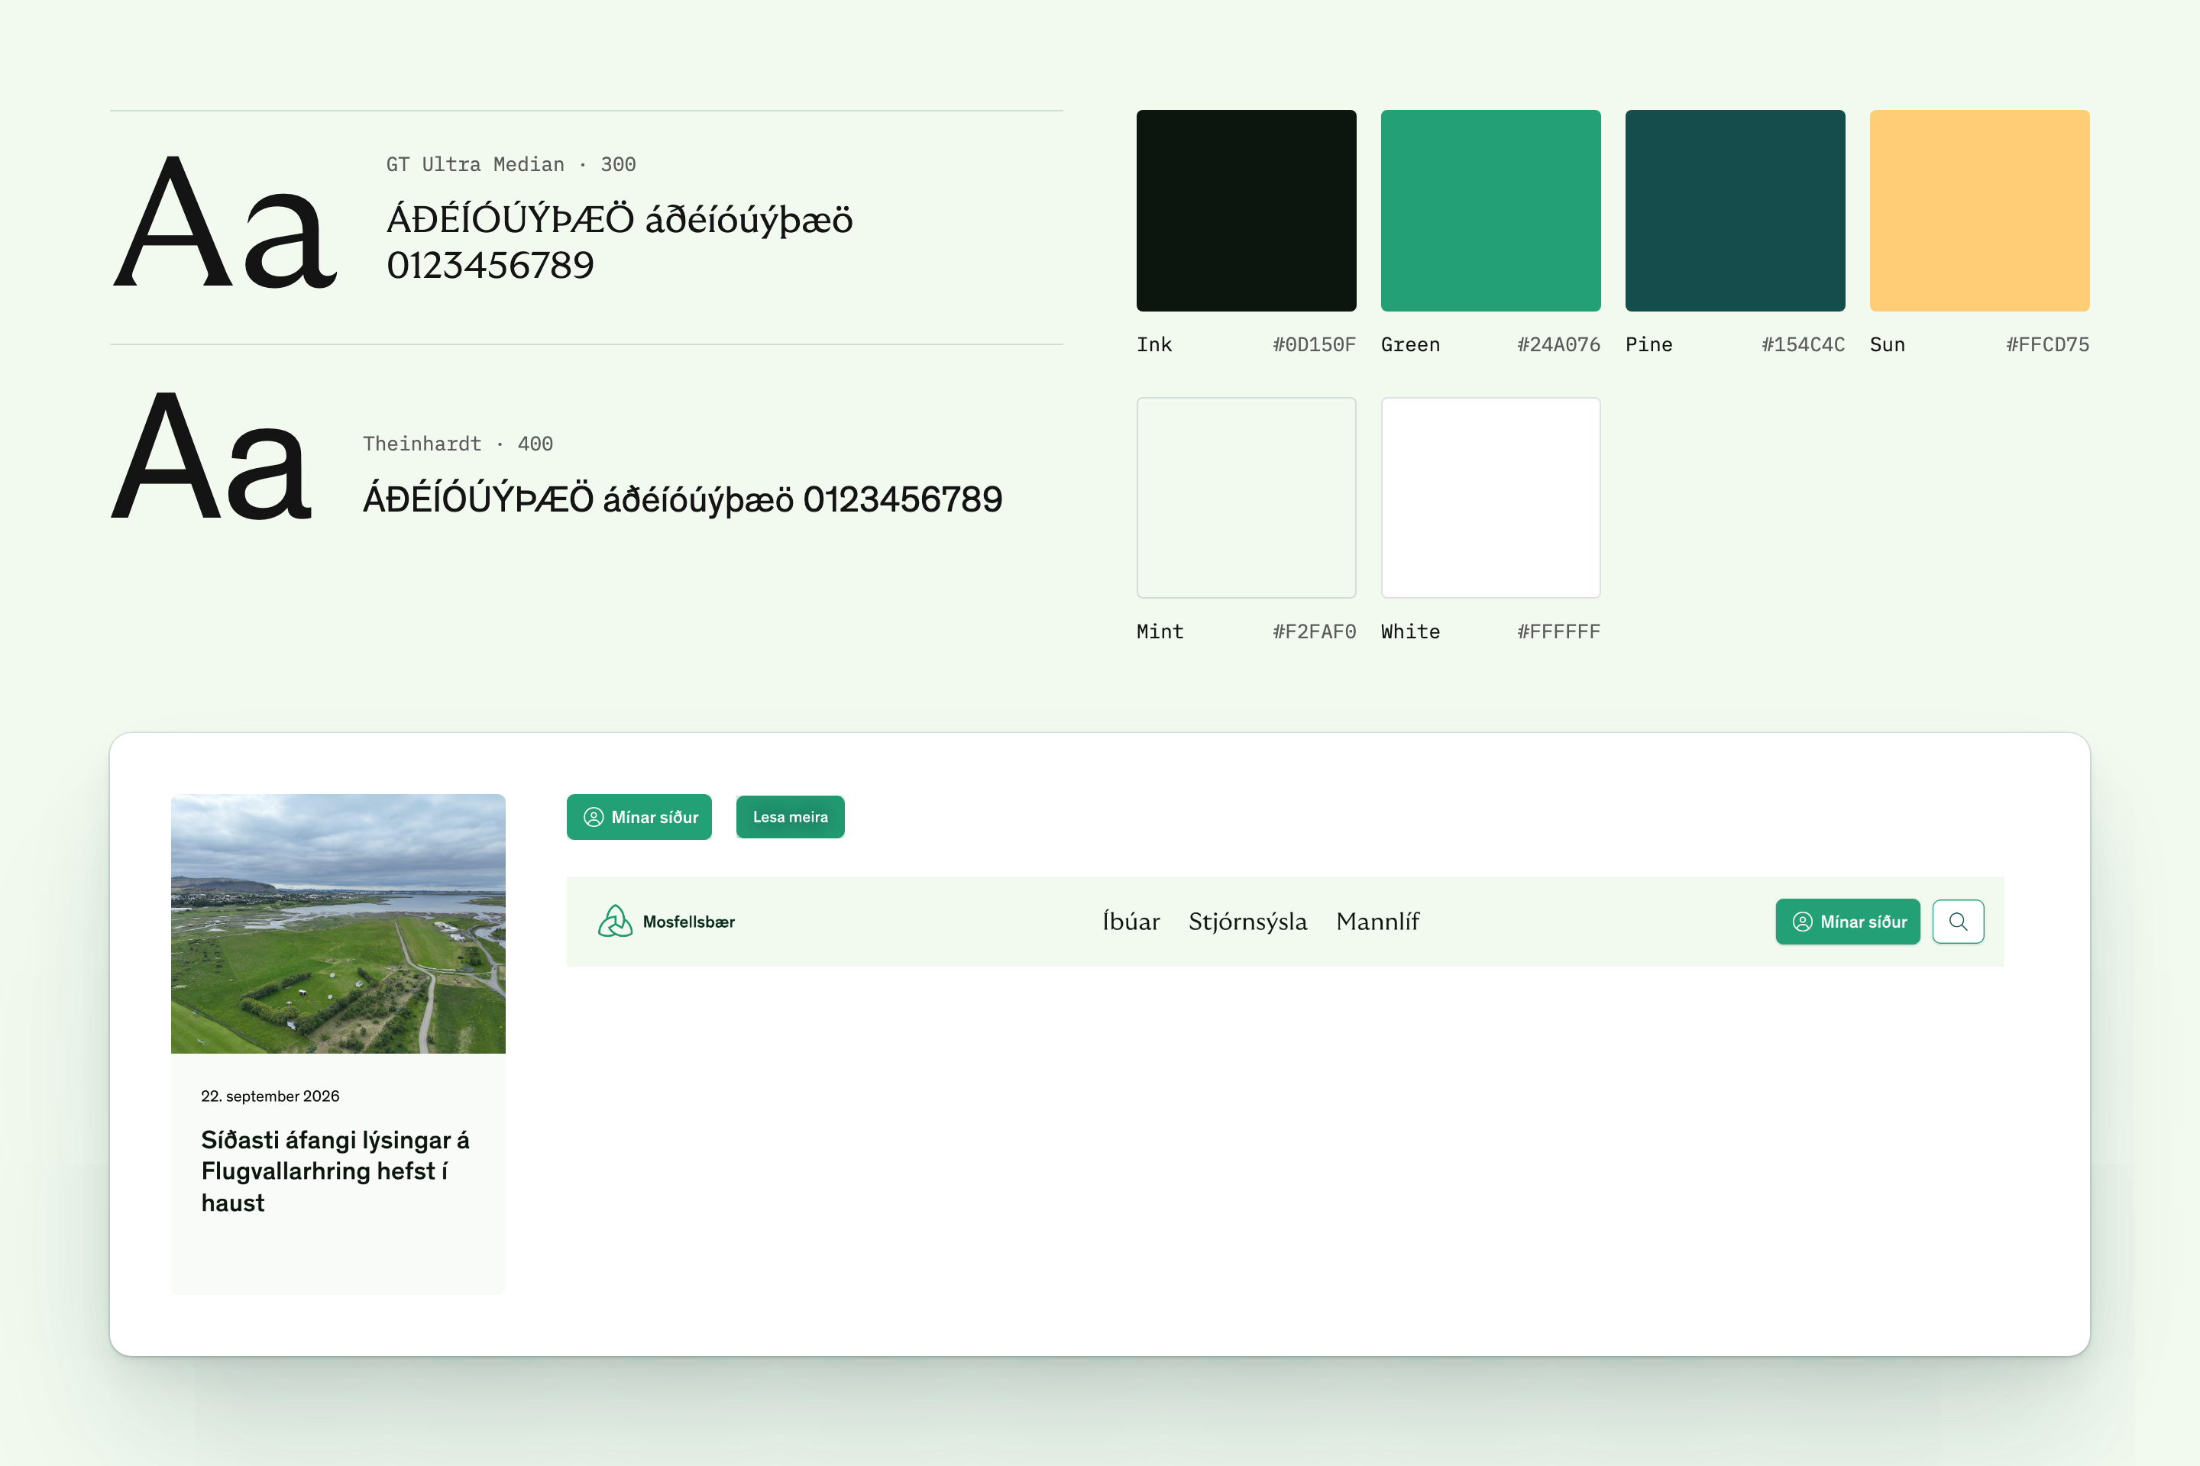Select the Mint color swatch
This screenshot has width=2200, height=1466.
coord(1246,497)
